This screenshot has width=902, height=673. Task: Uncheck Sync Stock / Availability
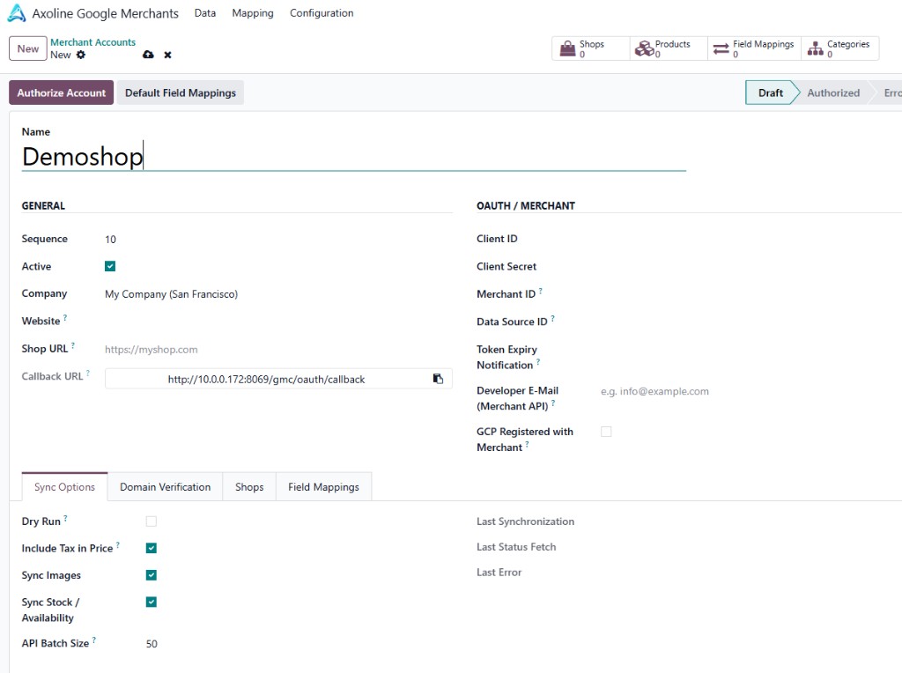click(152, 603)
